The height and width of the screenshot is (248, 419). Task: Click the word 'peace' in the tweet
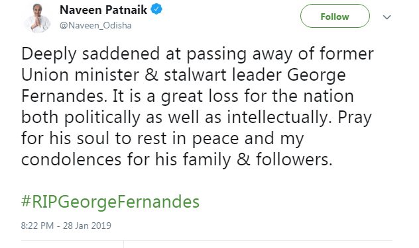tap(215, 140)
